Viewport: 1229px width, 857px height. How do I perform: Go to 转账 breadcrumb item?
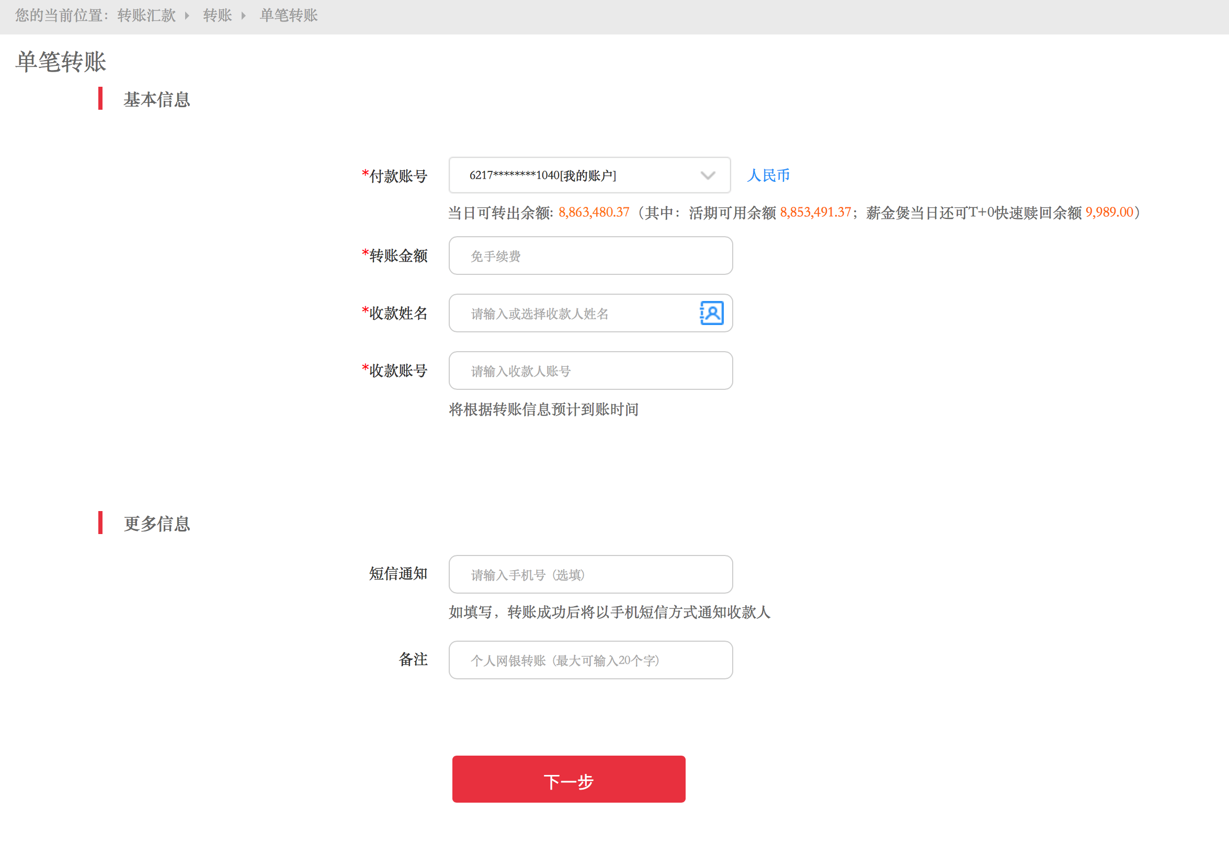(x=218, y=16)
